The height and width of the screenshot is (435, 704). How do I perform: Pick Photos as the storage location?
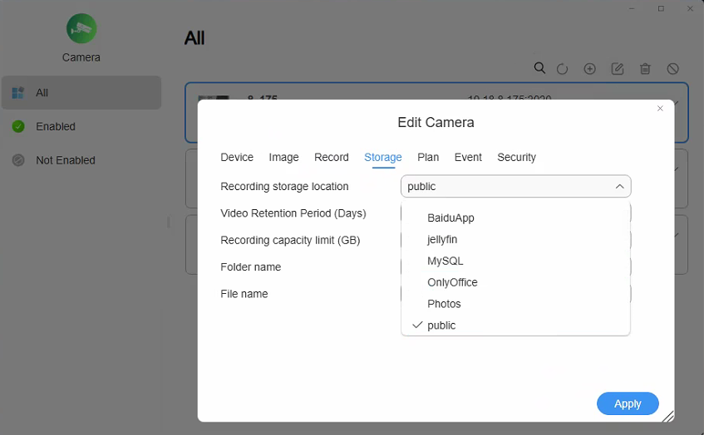click(444, 304)
